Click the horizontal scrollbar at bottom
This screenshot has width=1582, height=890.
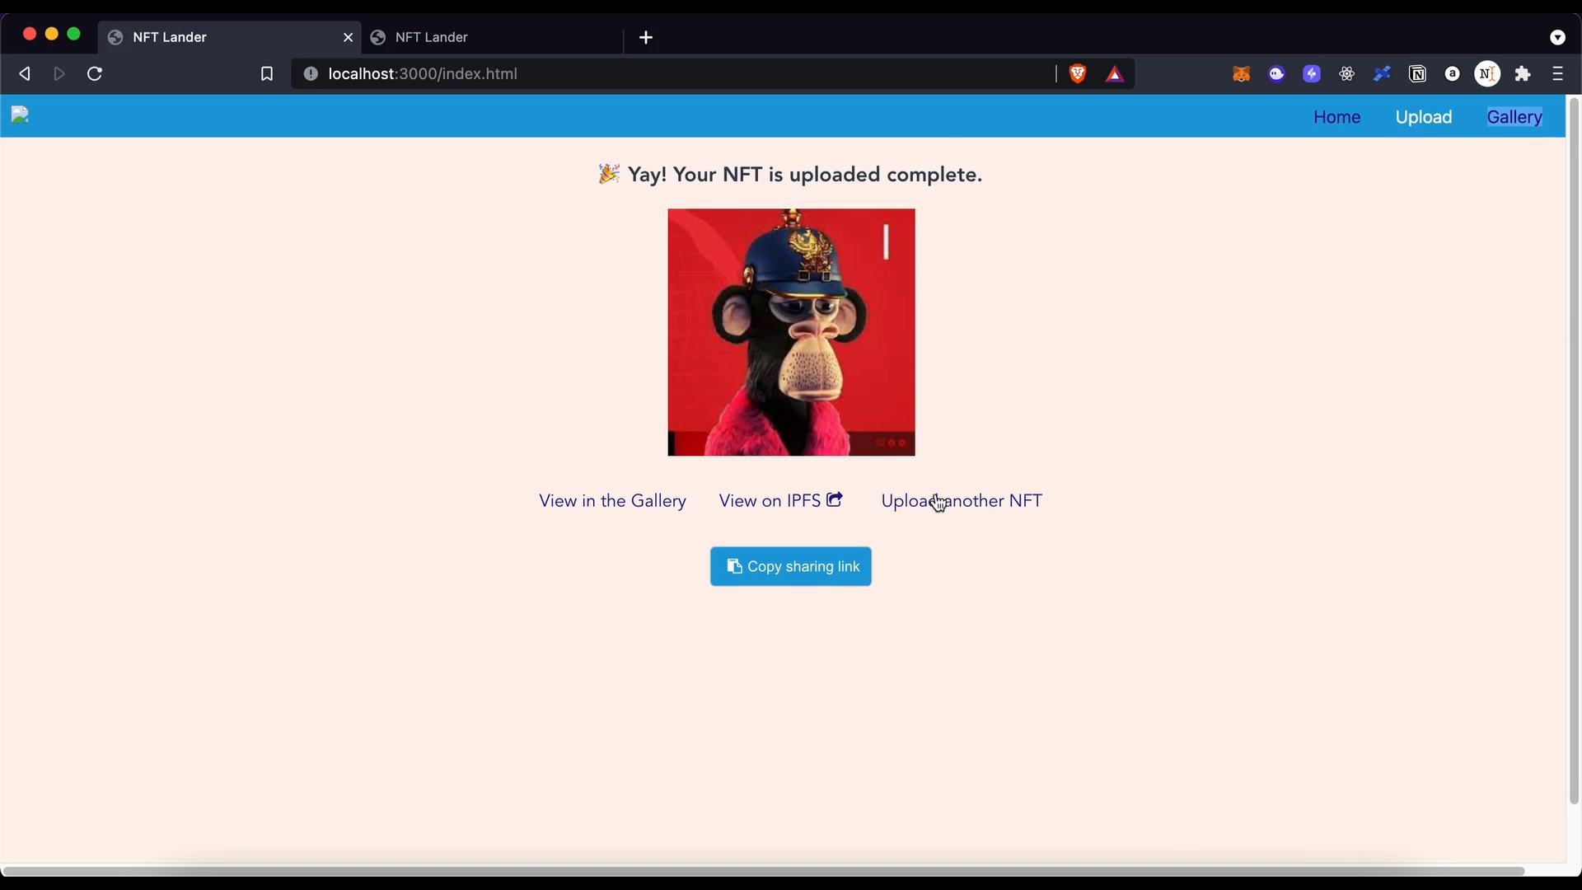[763, 871]
